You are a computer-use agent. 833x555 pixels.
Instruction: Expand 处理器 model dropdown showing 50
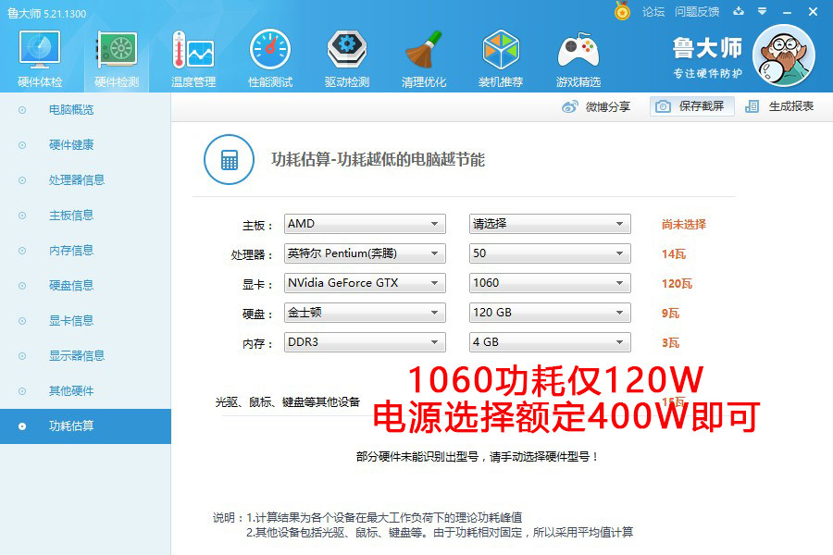550,253
